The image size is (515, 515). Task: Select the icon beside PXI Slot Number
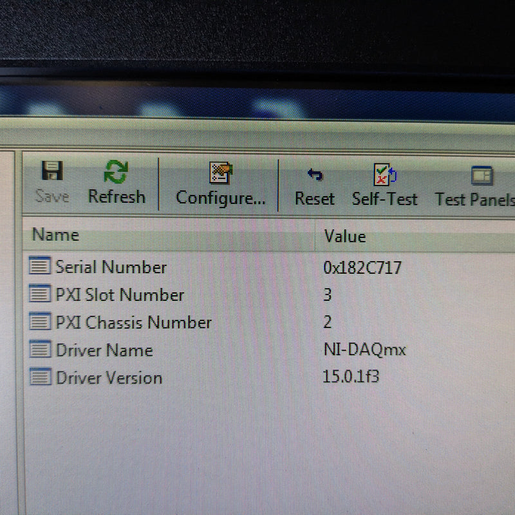pos(40,294)
